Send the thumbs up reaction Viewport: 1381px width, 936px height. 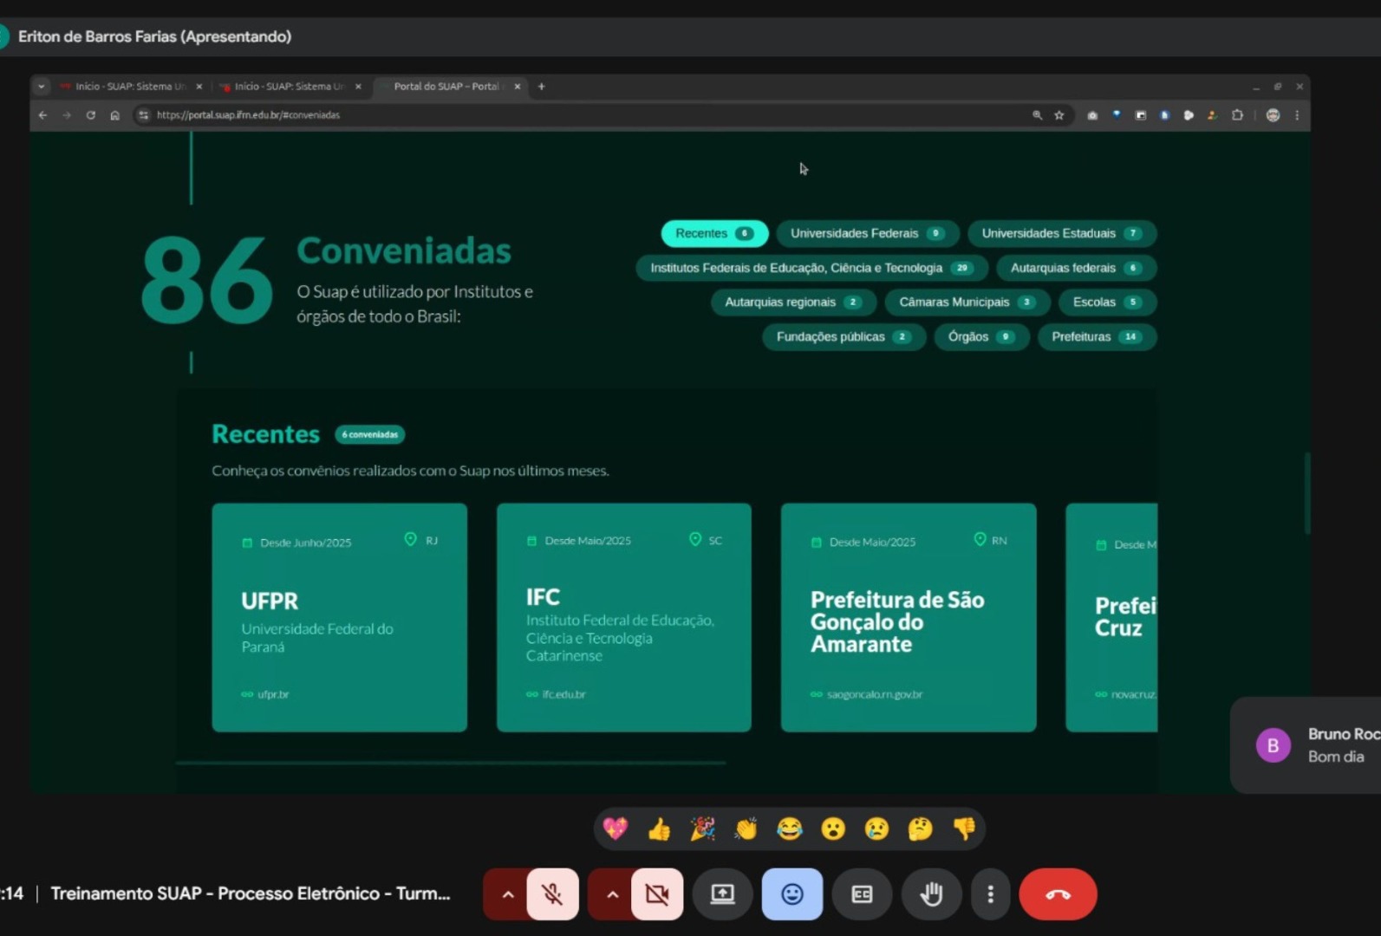point(659,829)
